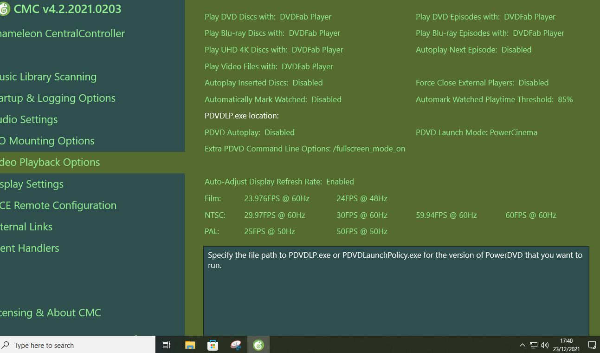Viewport: 600px width, 353px height.
Task: Adjust Automark Watched Playtime Threshold 85%
Action: coord(494,99)
